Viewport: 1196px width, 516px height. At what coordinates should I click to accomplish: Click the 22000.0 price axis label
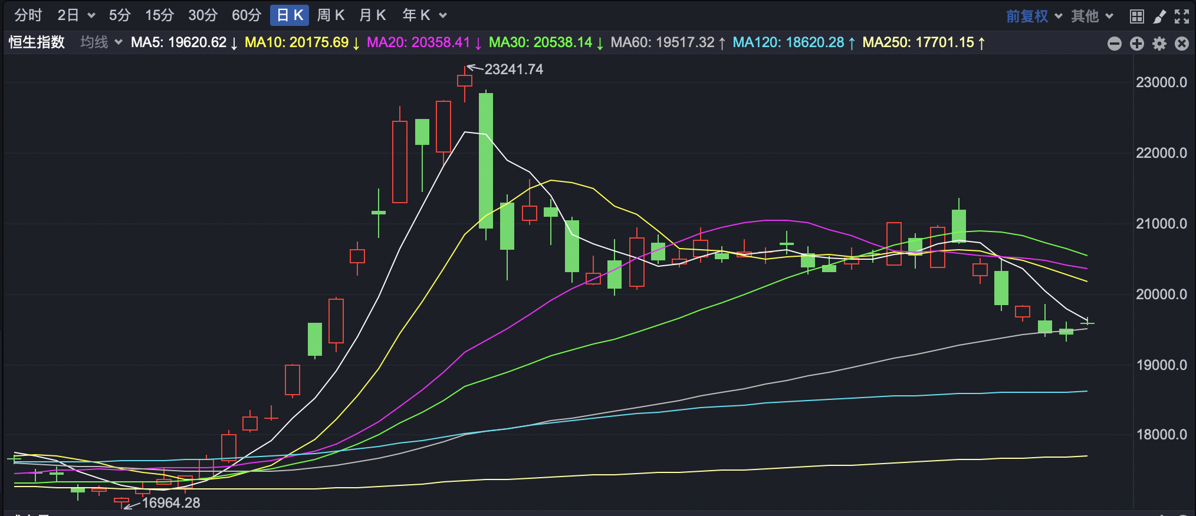(1162, 153)
